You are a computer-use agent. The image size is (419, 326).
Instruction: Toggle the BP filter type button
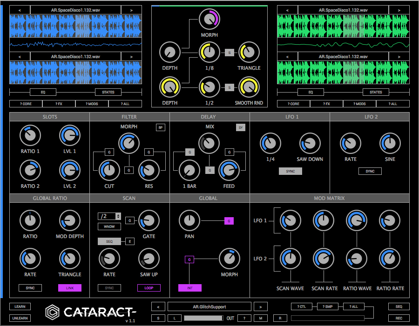point(161,127)
